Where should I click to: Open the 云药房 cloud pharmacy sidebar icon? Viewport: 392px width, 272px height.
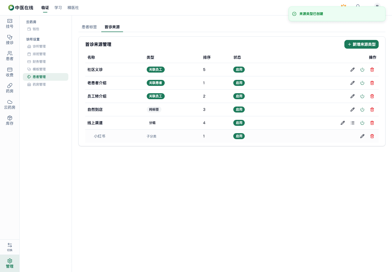10,105
